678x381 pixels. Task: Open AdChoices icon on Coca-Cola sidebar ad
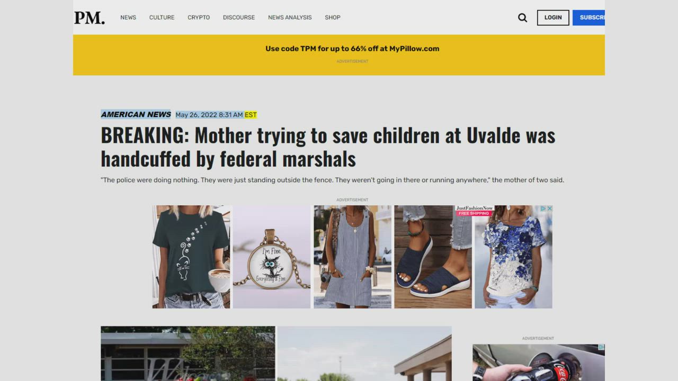click(x=602, y=347)
